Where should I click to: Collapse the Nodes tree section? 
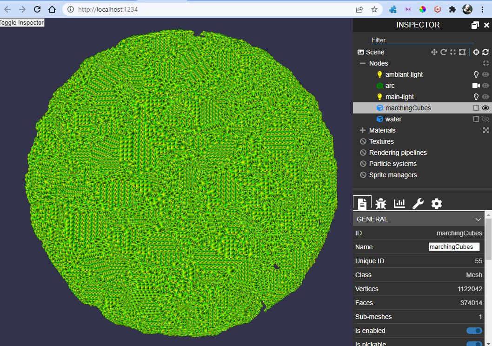363,63
